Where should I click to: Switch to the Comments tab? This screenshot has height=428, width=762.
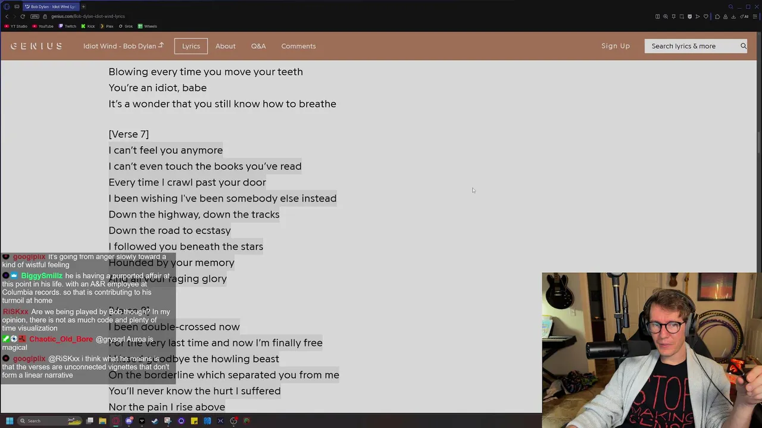pyautogui.click(x=298, y=46)
